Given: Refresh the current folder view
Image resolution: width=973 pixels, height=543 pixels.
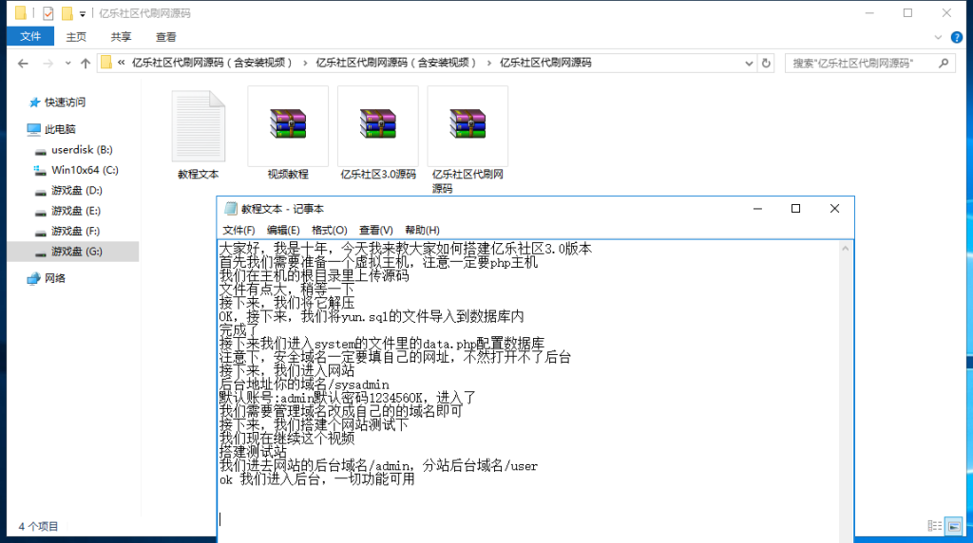Looking at the screenshot, I should pyautogui.click(x=767, y=64).
